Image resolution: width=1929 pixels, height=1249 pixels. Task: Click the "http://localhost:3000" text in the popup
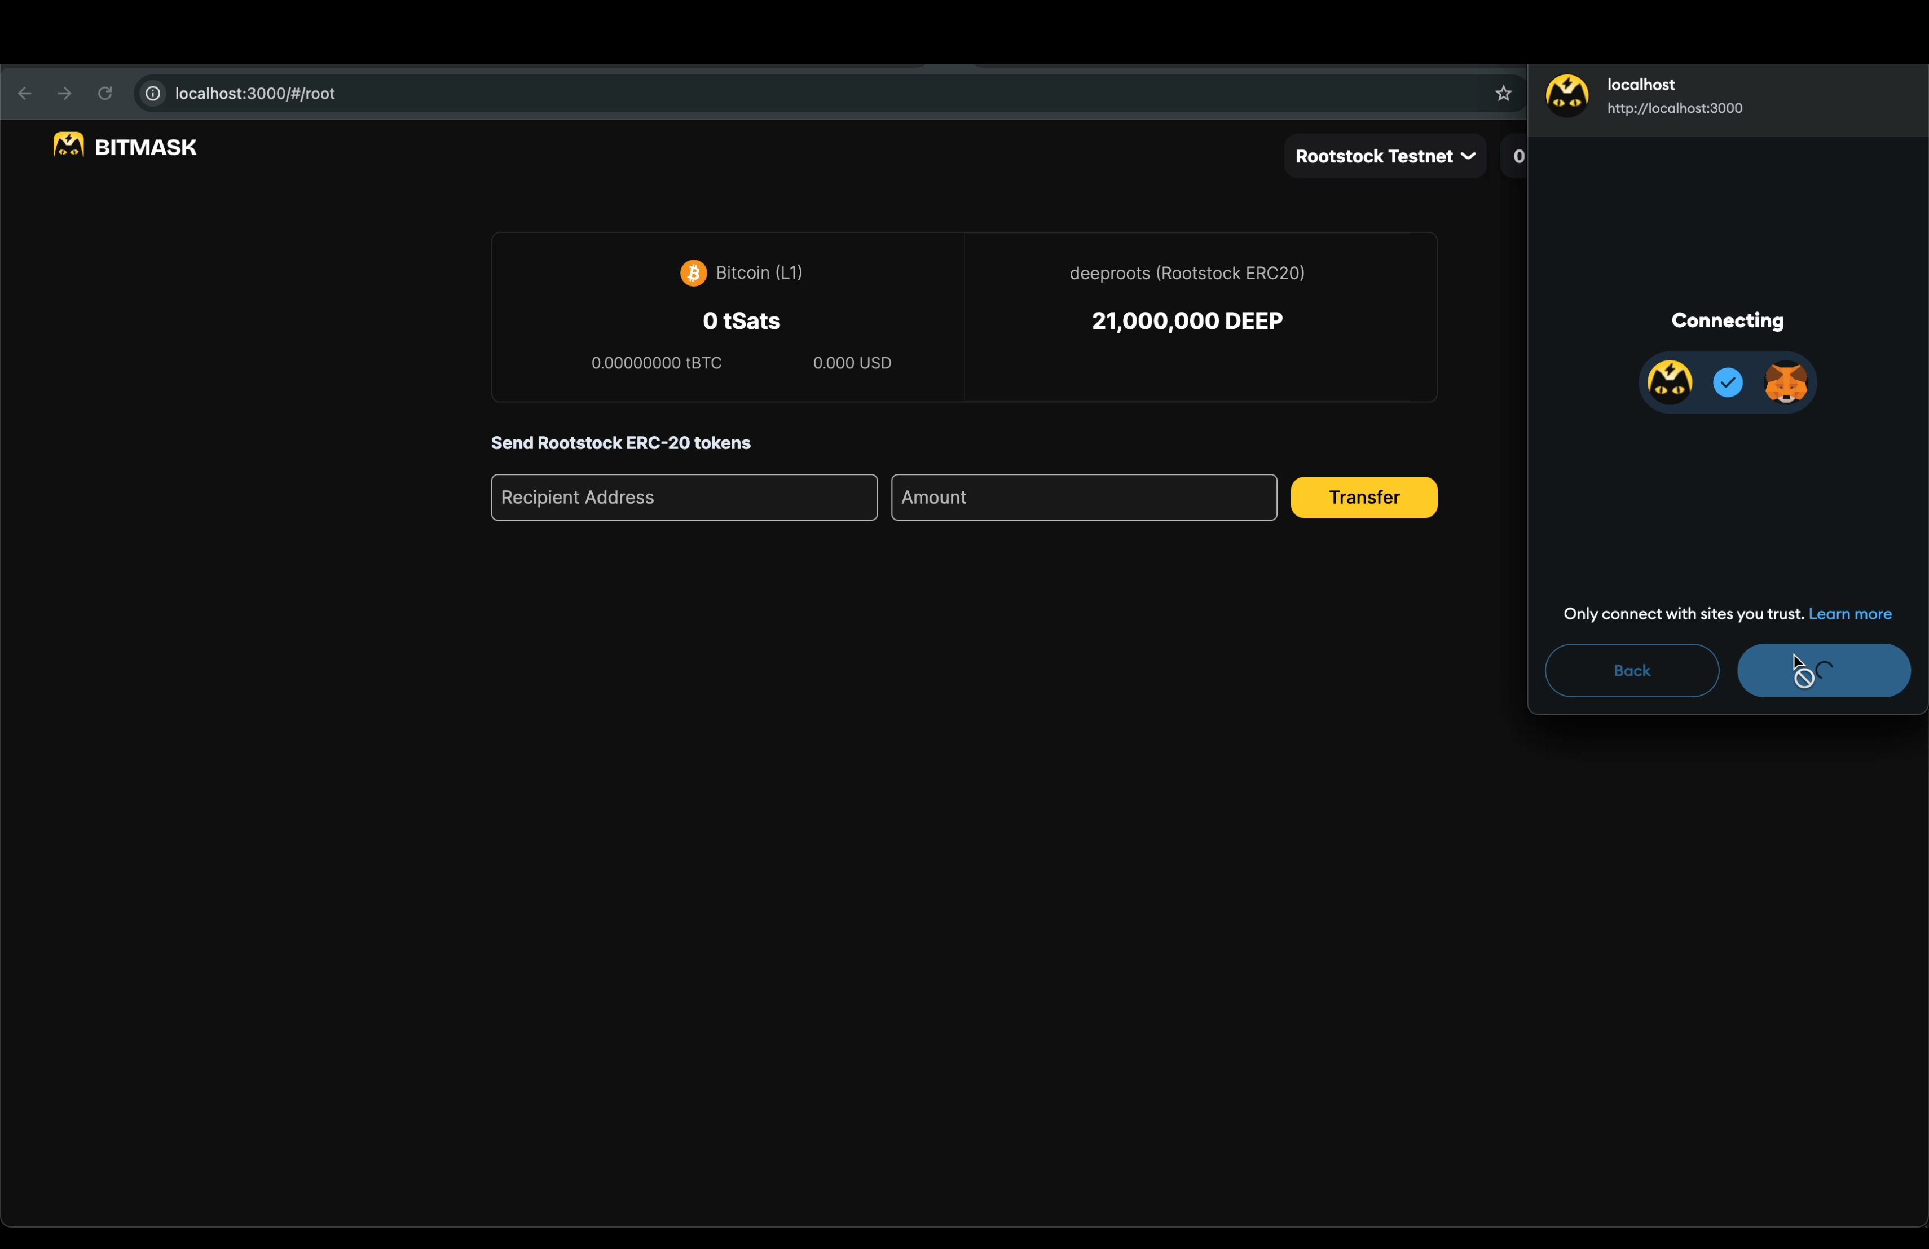click(x=1675, y=109)
